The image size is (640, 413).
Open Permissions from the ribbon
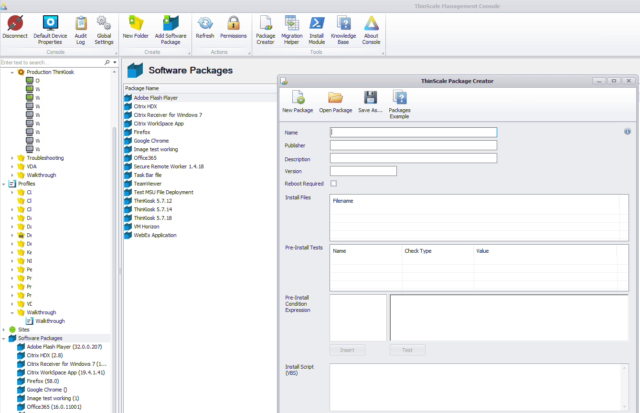(234, 27)
